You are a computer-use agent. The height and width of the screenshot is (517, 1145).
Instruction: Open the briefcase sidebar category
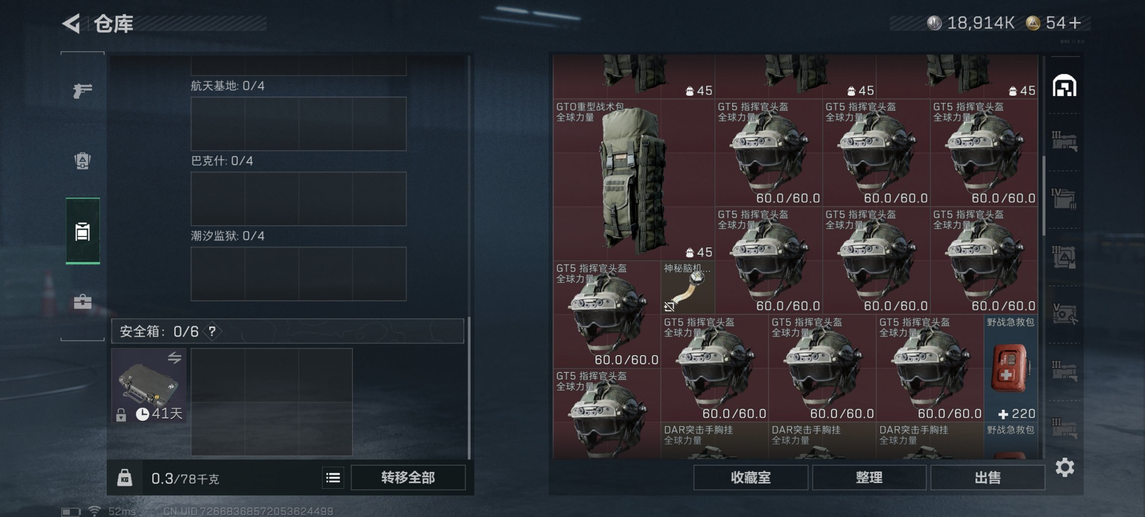pyautogui.click(x=83, y=301)
